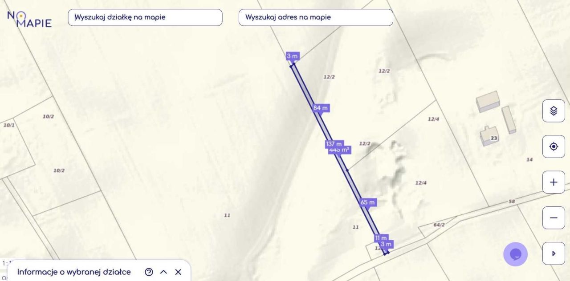Open the purple chat support bubble

pos(515,254)
